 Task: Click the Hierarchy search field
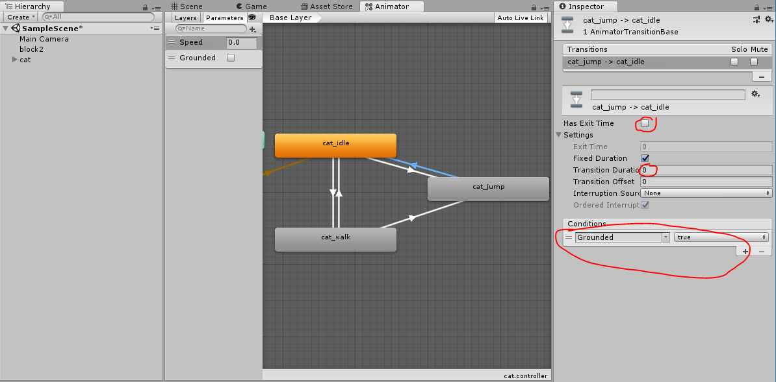pyautogui.click(x=99, y=17)
